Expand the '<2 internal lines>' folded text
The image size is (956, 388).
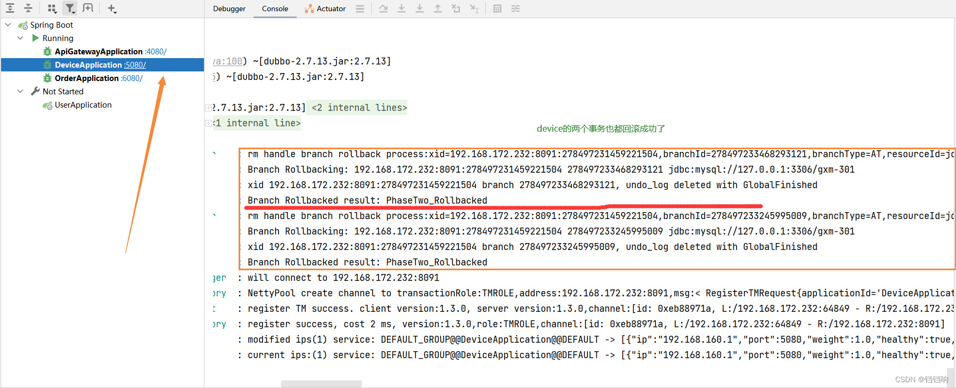(359, 107)
